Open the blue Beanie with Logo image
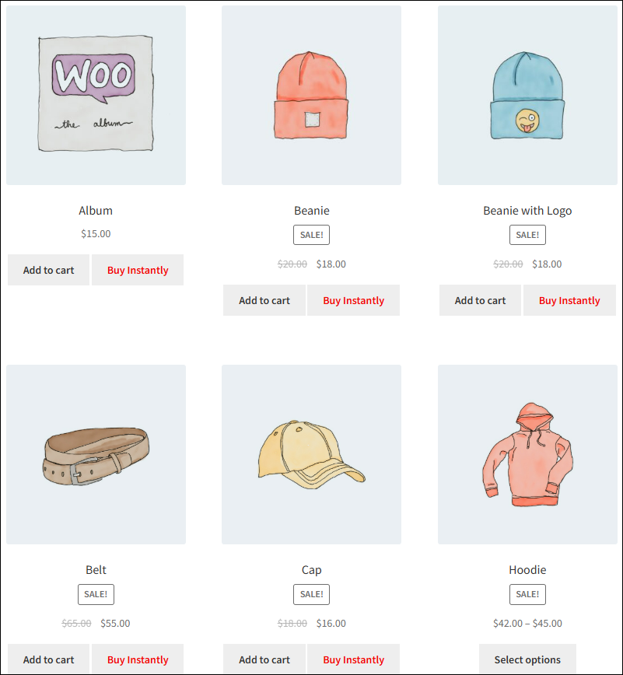Screen dimensions: 623x675 pos(527,95)
